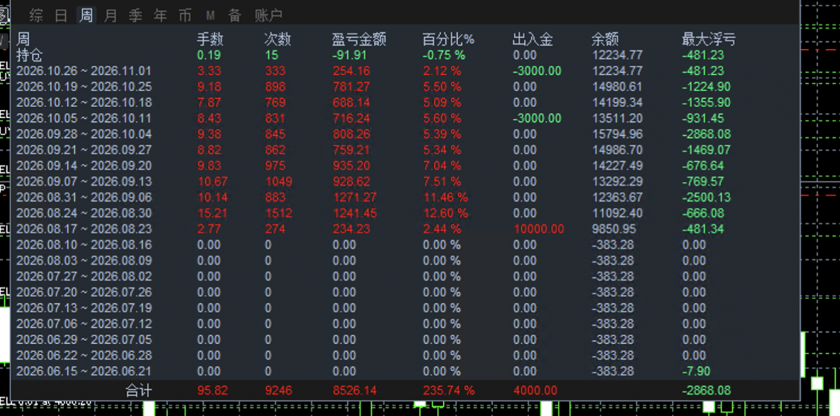This screenshot has width=840, height=416.
Task: Click the 9246 total trade count
Action: 278,390
